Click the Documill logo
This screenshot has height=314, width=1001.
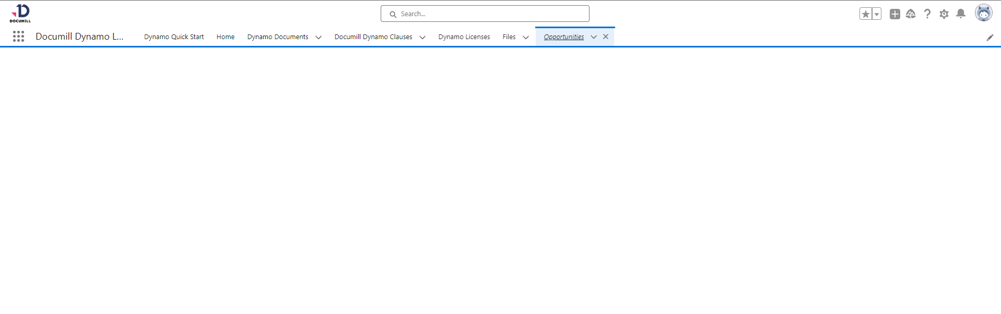tap(20, 13)
